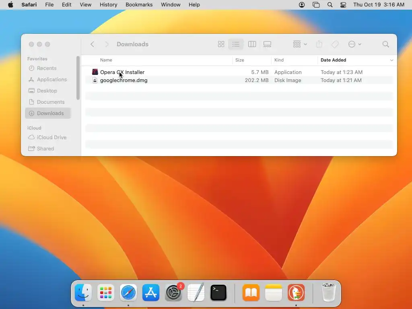Switch Finder to column view
This screenshot has height=309, width=412.
252,44
